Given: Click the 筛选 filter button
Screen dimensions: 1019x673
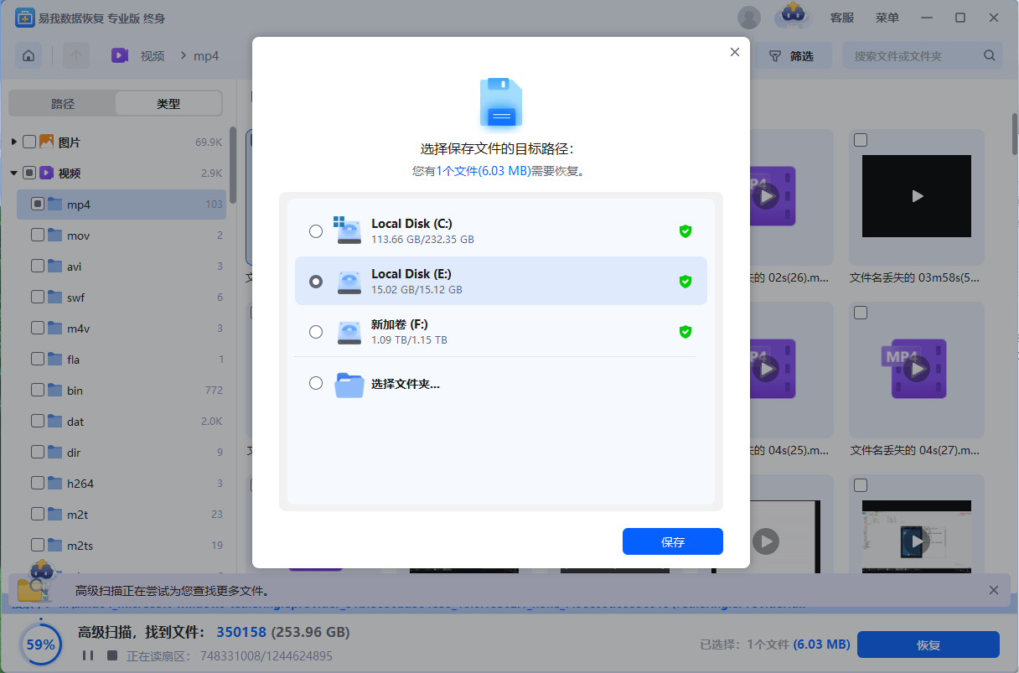Looking at the screenshot, I should [793, 56].
